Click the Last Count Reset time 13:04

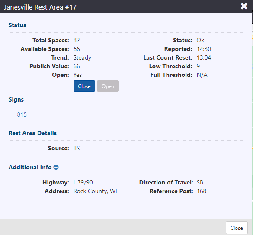click(x=204, y=58)
